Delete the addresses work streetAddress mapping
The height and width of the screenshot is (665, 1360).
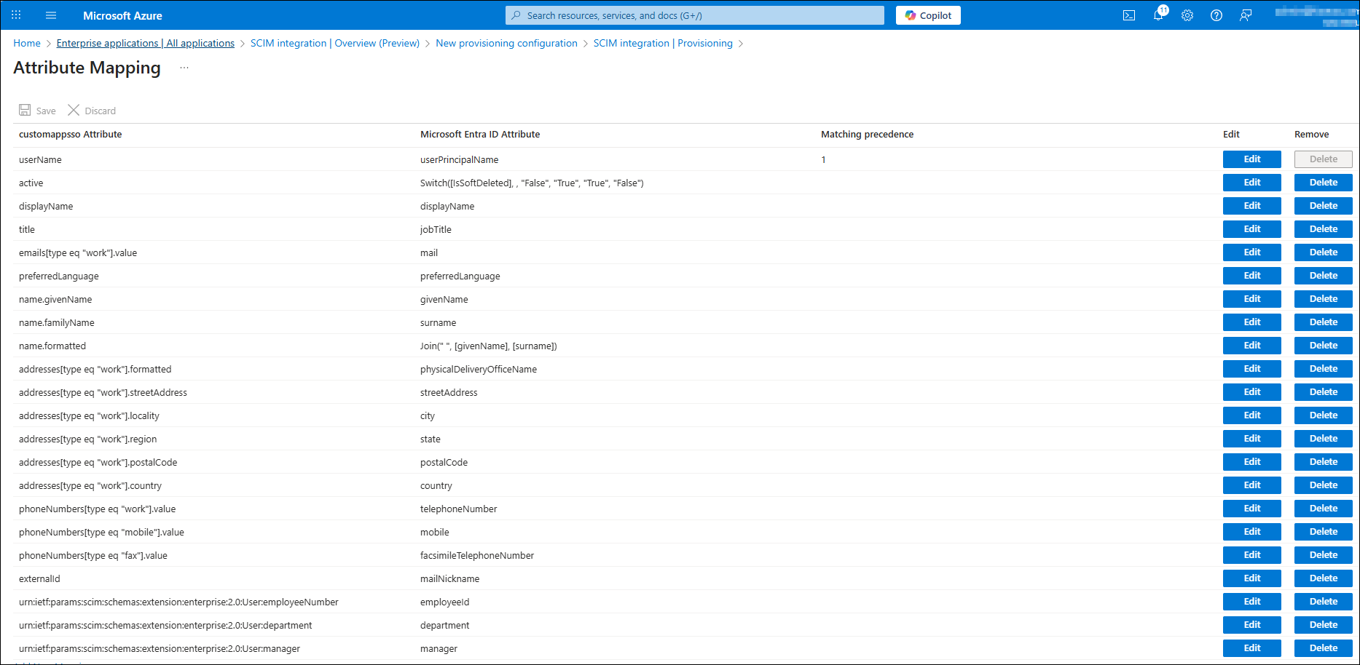pyautogui.click(x=1323, y=392)
